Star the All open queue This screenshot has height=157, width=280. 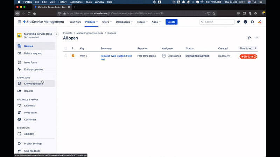tap(249, 38)
